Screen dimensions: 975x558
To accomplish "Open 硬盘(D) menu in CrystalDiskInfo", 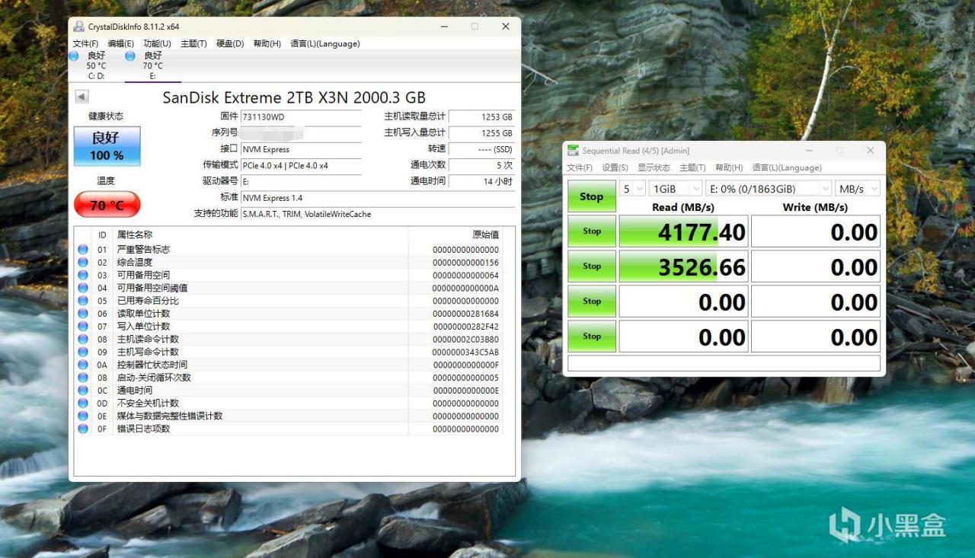I will pyautogui.click(x=230, y=43).
